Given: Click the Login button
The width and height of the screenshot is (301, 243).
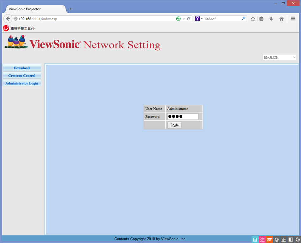Looking at the screenshot, I should pyautogui.click(x=174, y=125).
